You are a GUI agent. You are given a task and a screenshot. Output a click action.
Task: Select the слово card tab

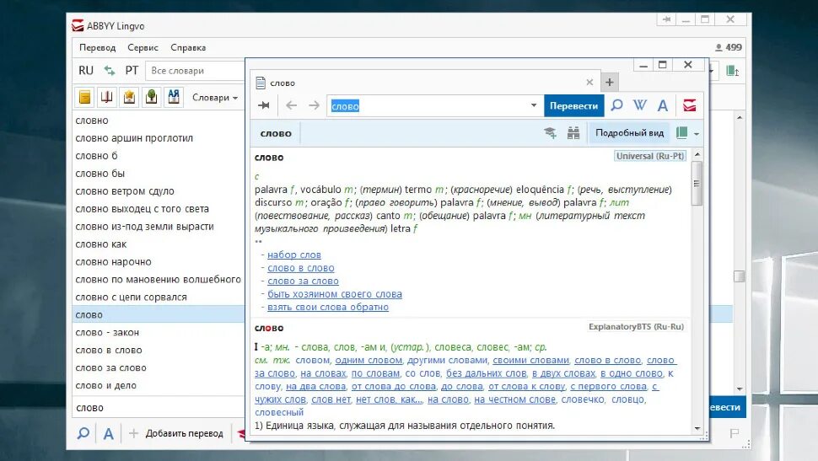coord(425,83)
